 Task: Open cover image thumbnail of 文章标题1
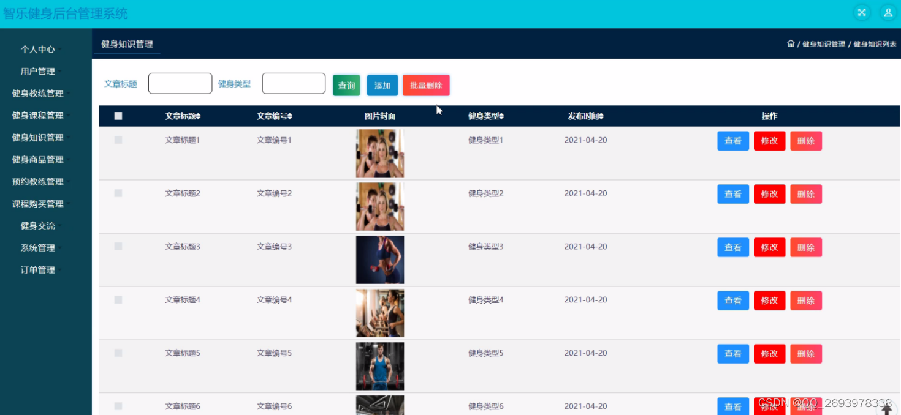(x=380, y=153)
